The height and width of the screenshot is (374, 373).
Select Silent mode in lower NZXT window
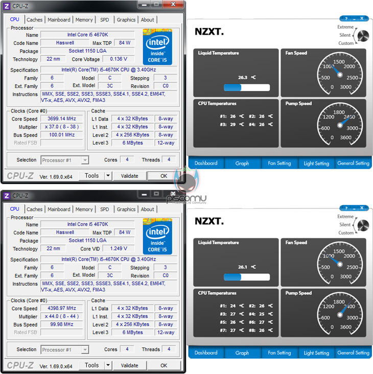345,225
